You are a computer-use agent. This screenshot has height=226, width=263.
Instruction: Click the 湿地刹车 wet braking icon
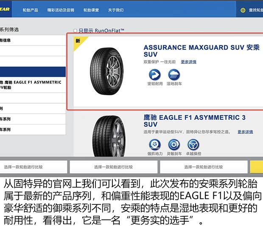174,75
